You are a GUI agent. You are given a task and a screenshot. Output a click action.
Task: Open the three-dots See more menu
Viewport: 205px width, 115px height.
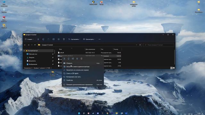tap(100, 39)
